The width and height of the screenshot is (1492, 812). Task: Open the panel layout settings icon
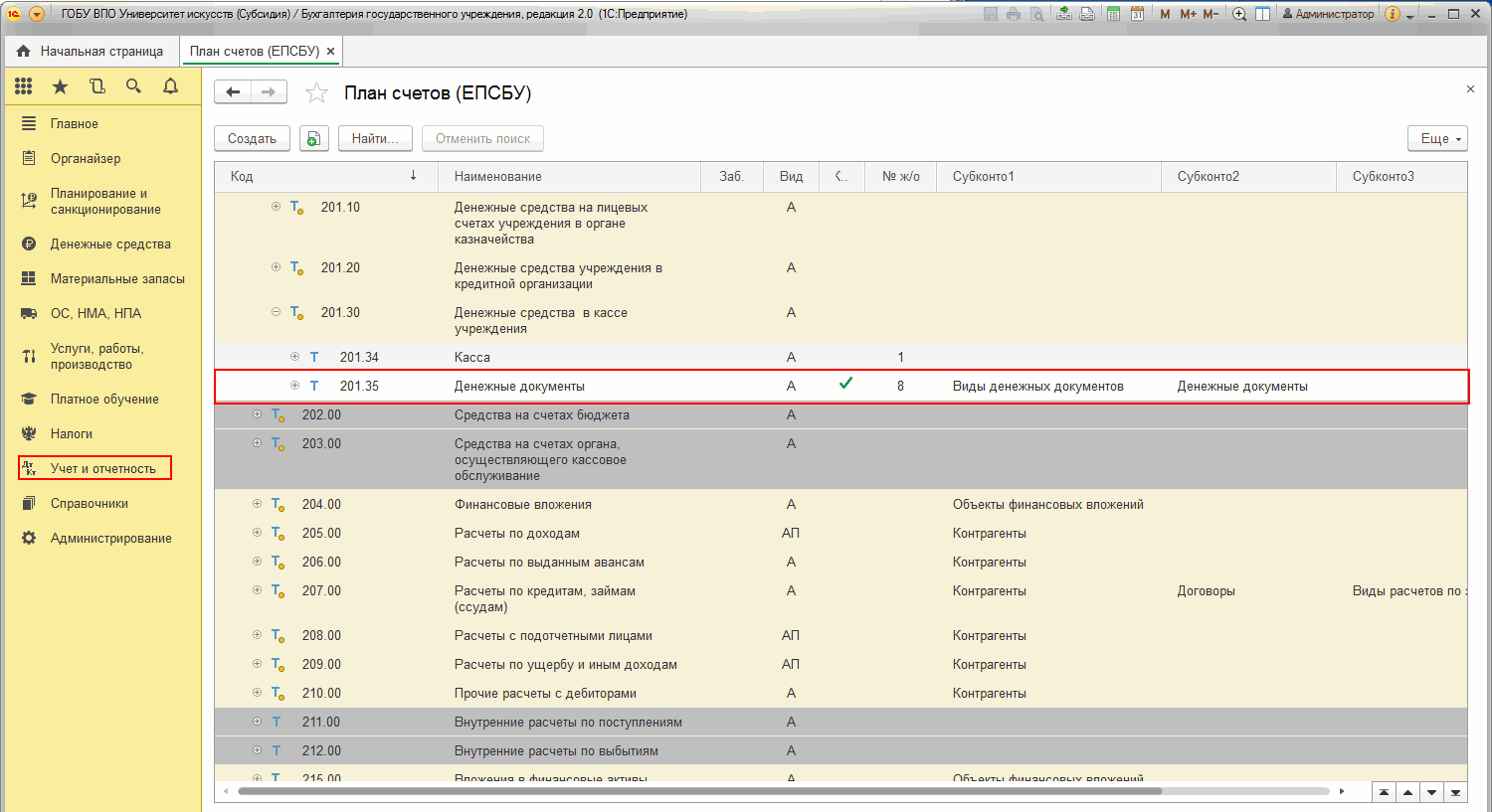click(x=1262, y=14)
